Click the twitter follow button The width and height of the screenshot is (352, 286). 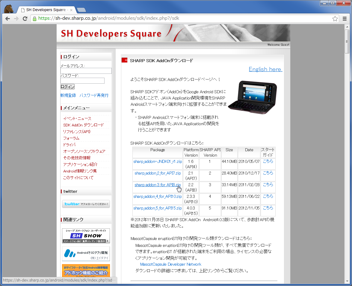[x=86, y=204]
